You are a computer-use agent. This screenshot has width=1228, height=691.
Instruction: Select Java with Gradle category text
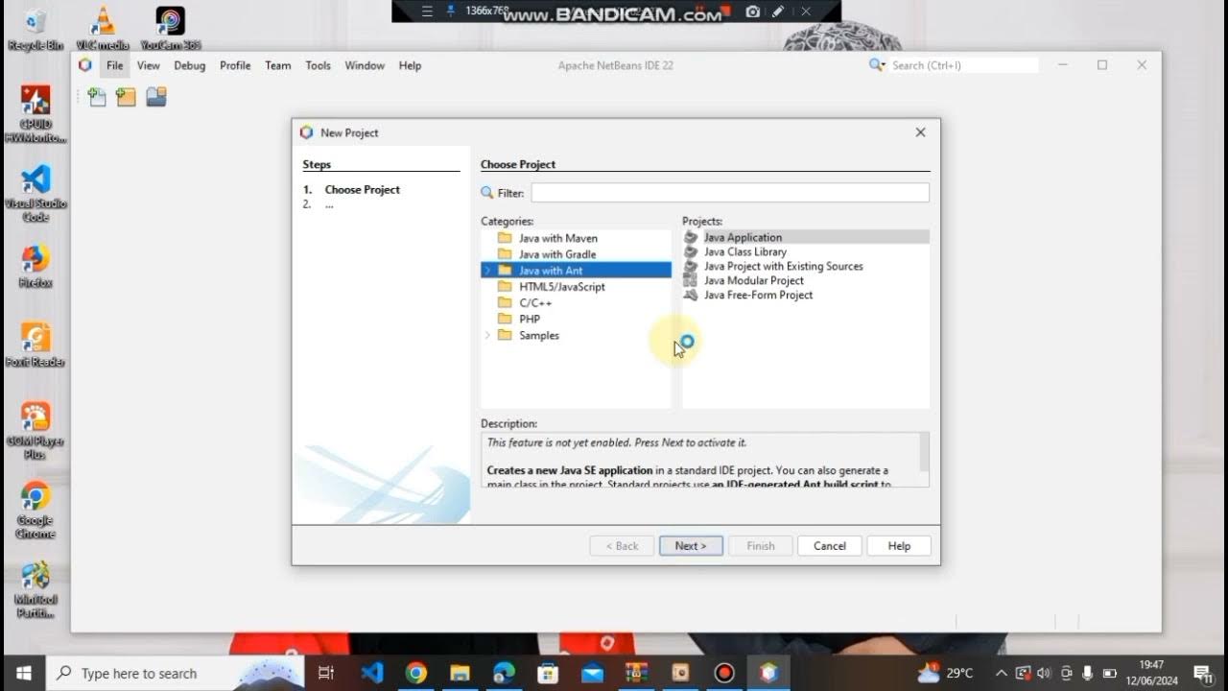pyautogui.click(x=557, y=254)
